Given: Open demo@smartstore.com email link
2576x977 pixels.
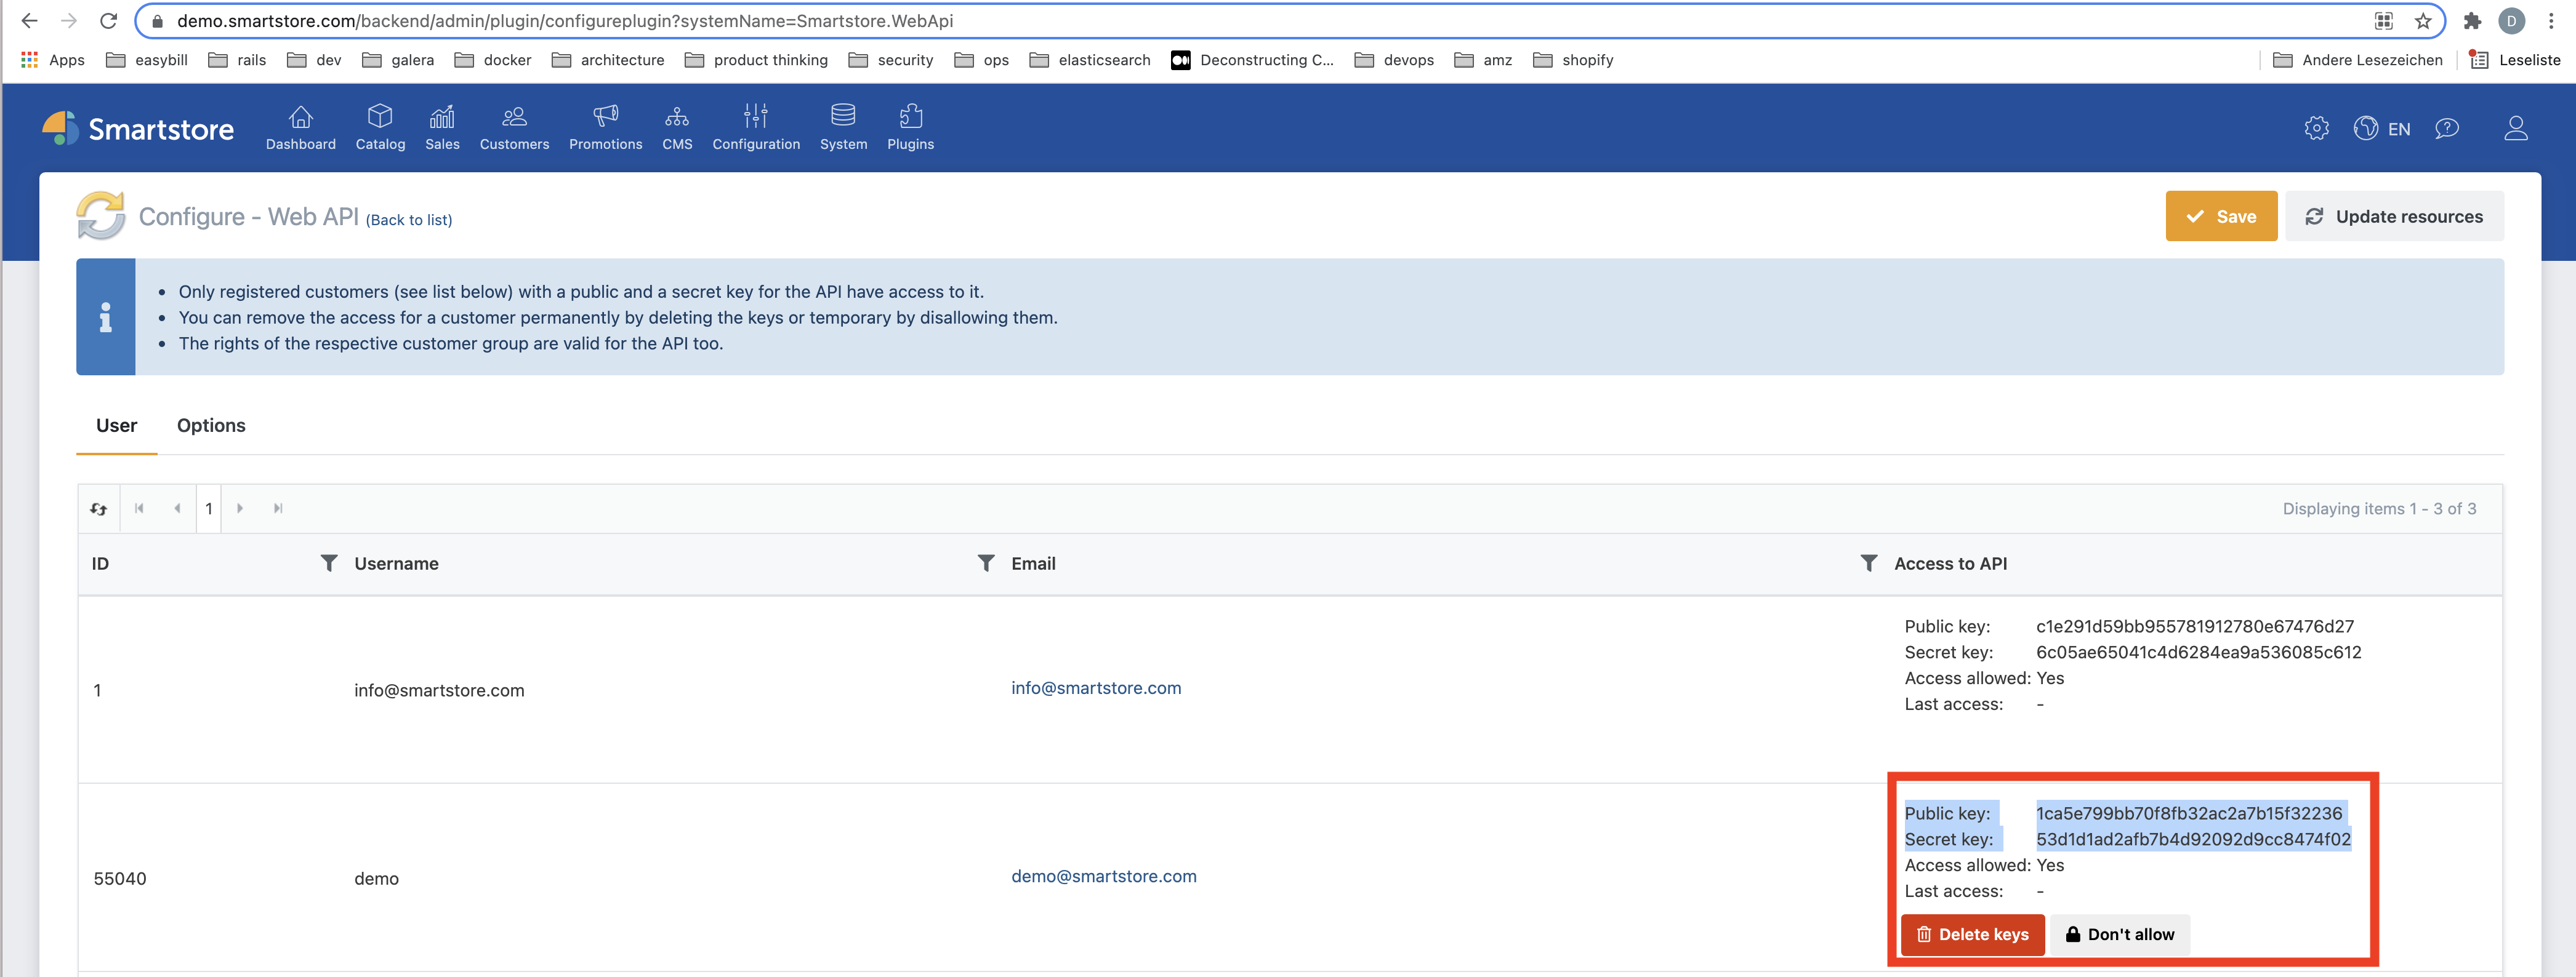Looking at the screenshot, I should (x=1103, y=876).
